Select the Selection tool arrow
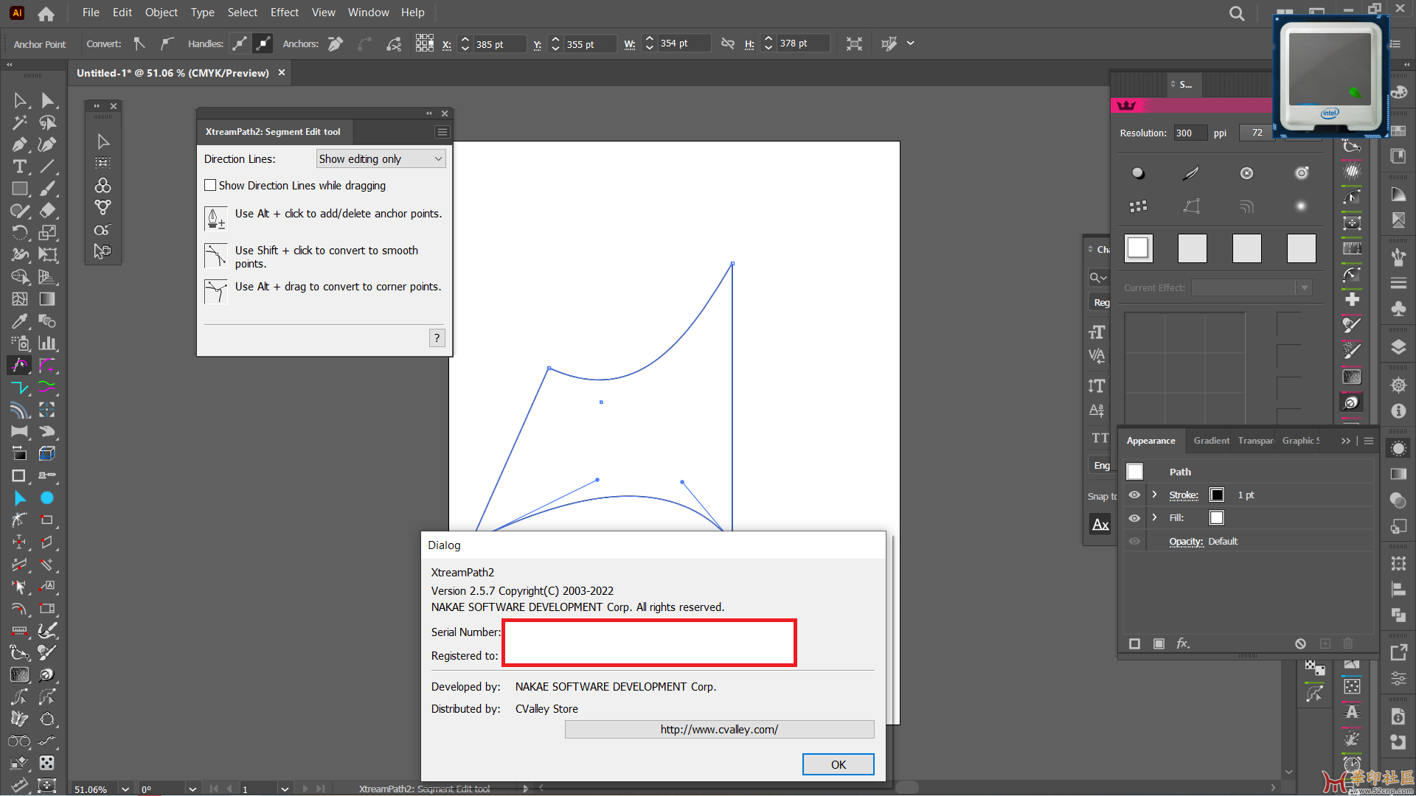The width and height of the screenshot is (1416, 796). point(20,100)
